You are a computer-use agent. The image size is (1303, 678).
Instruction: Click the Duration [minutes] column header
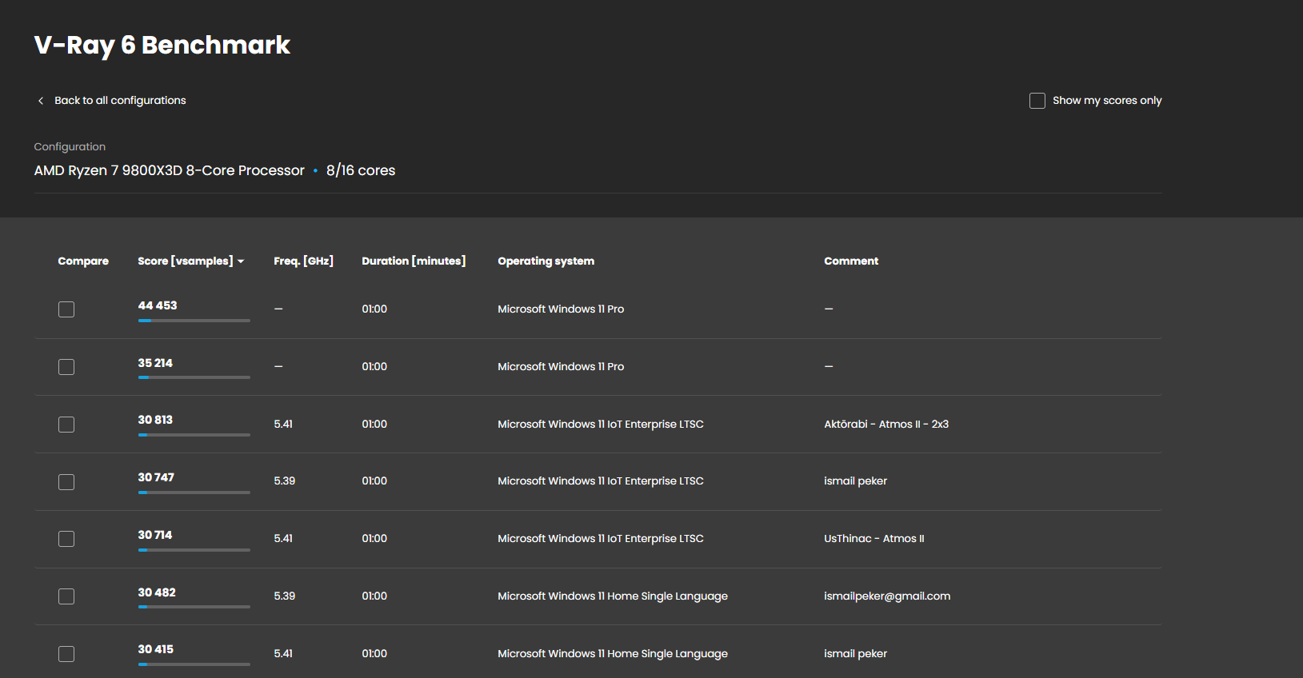tap(414, 261)
